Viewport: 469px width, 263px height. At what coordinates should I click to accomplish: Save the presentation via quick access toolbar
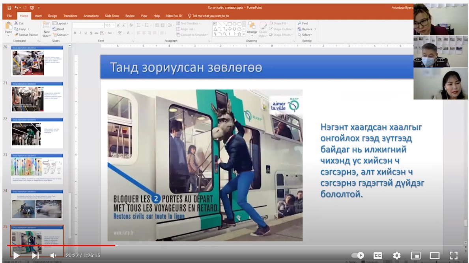tap(9, 8)
